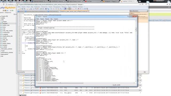Click Копировать link in ROY row

pos(36,90)
